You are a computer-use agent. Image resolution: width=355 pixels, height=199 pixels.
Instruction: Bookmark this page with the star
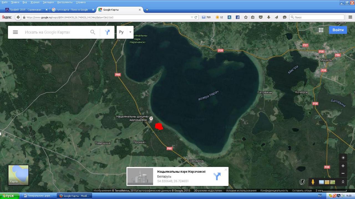tap(245, 17)
